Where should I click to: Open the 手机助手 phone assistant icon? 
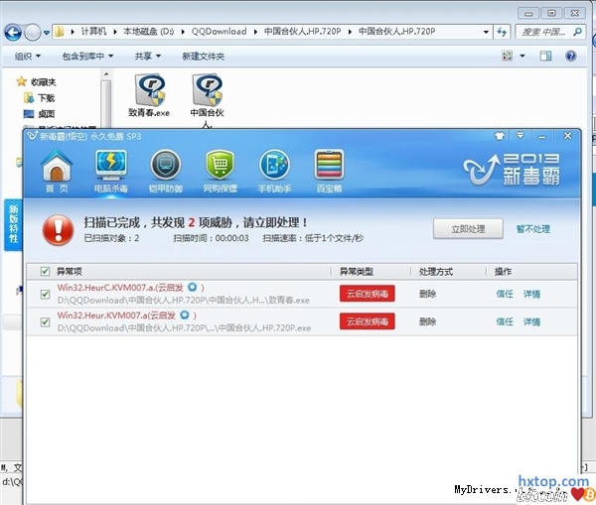pos(274,170)
